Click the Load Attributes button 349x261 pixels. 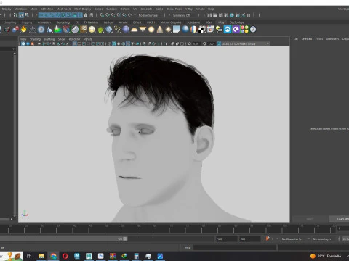coord(340,219)
